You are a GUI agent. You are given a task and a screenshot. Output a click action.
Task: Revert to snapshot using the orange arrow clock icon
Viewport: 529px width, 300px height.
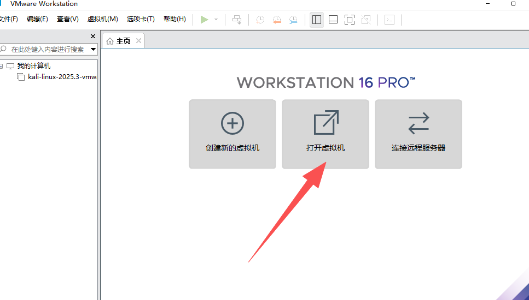(277, 20)
